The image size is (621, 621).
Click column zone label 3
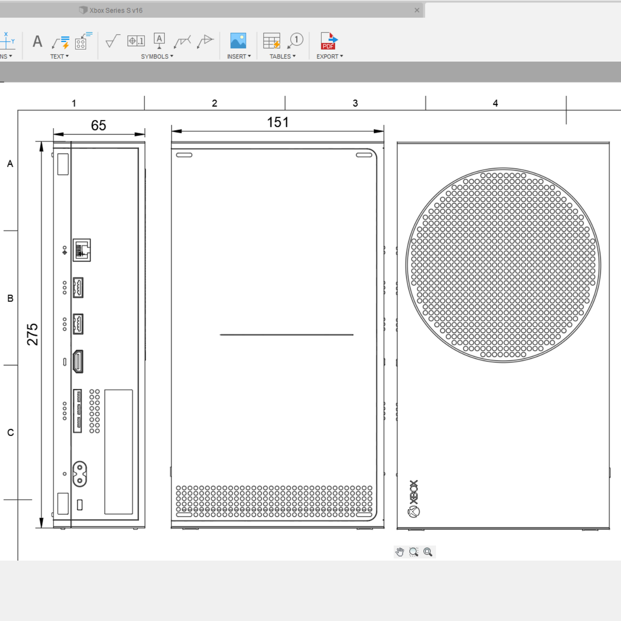pyautogui.click(x=355, y=103)
